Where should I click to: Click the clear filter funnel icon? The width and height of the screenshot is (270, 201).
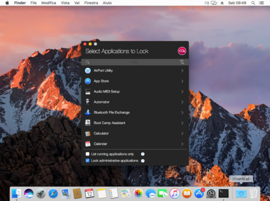tap(182, 62)
